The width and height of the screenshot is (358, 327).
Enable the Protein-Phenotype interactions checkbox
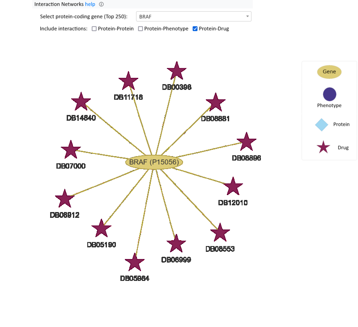click(141, 29)
